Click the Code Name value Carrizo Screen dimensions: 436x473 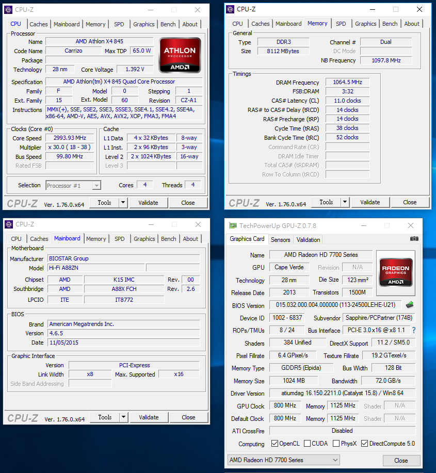(73, 51)
